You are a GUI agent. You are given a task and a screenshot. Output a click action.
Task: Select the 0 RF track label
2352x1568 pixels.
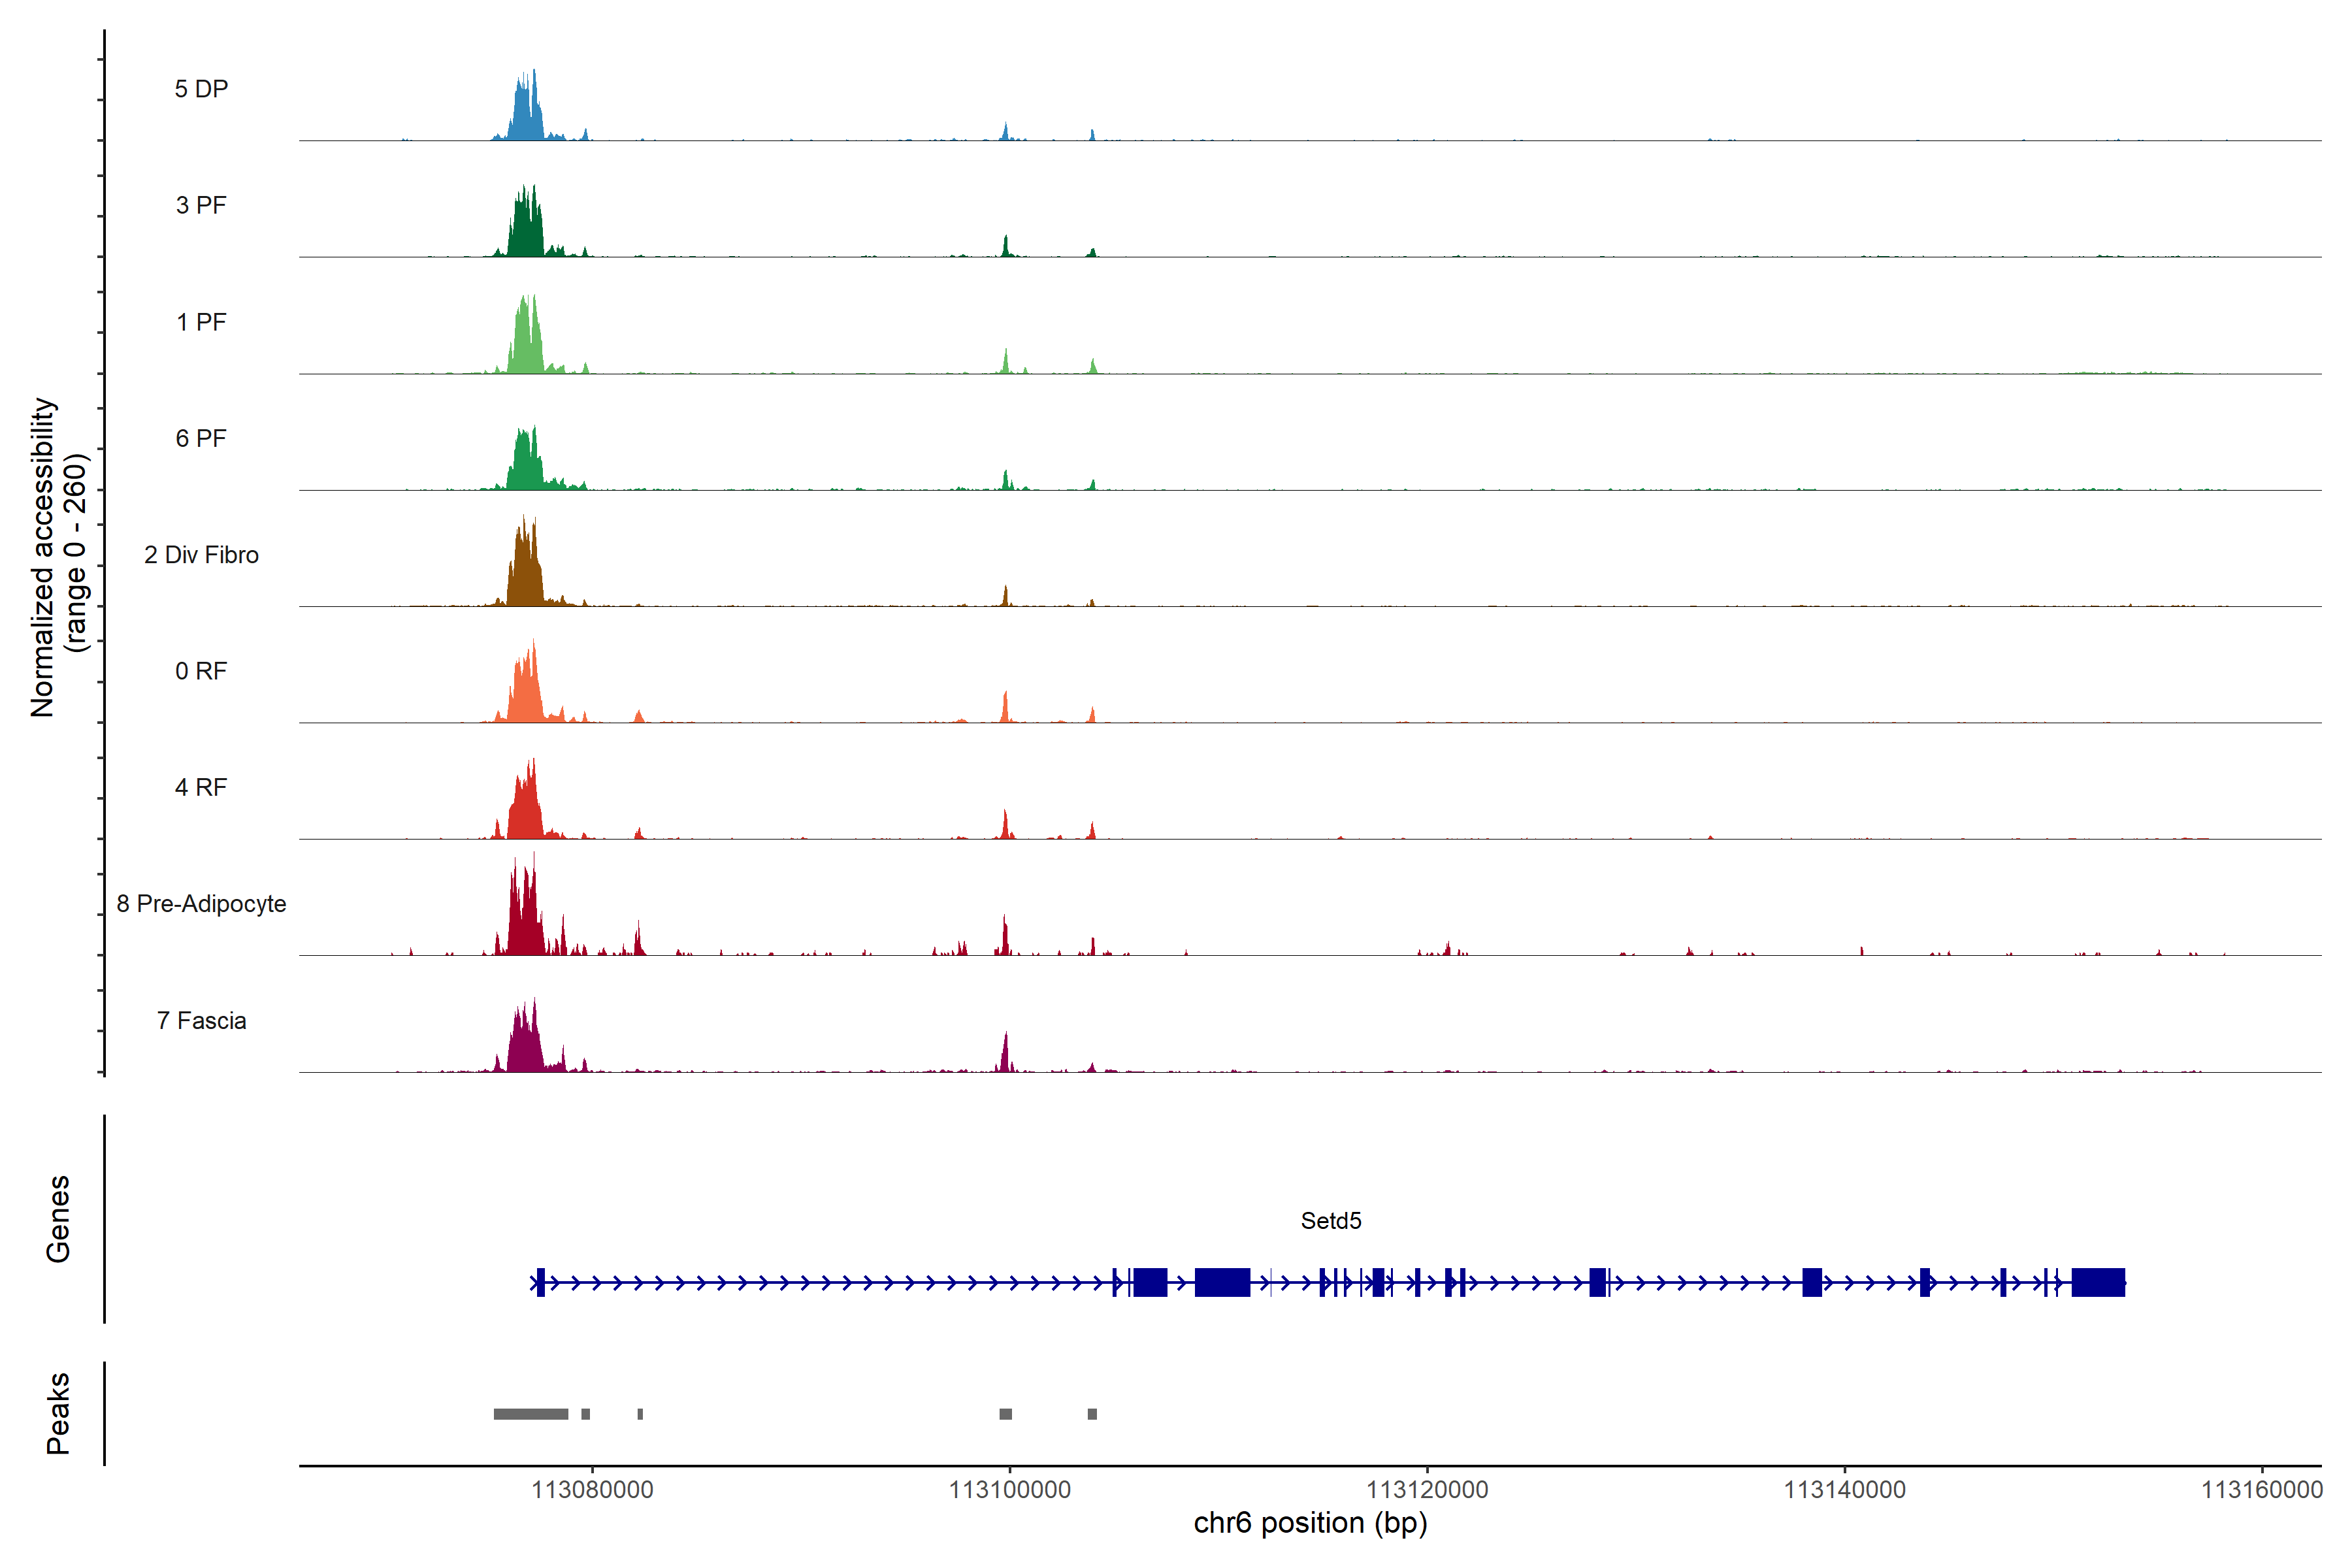(201, 671)
